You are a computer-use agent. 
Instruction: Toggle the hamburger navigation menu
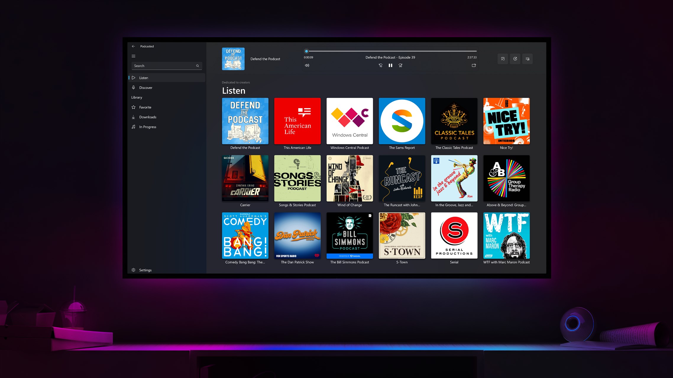[133, 56]
